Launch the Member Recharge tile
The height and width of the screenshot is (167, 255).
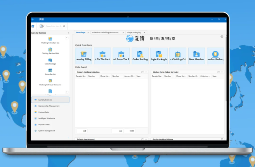pyautogui.click(x=215, y=56)
